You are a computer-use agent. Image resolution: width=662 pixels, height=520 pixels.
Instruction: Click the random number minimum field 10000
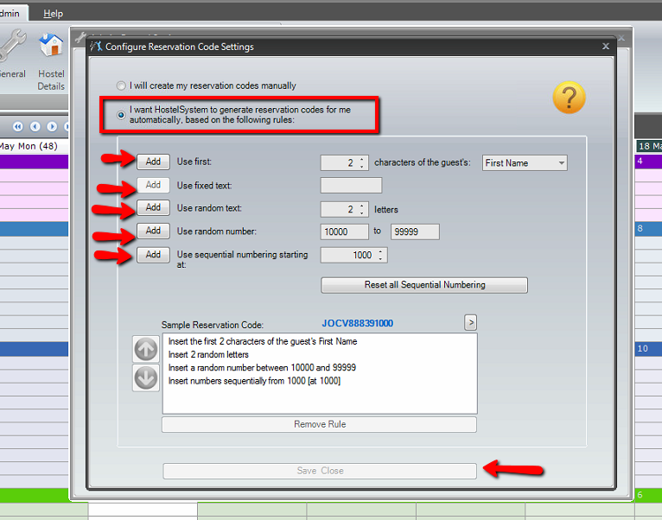(x=345, y=231)
